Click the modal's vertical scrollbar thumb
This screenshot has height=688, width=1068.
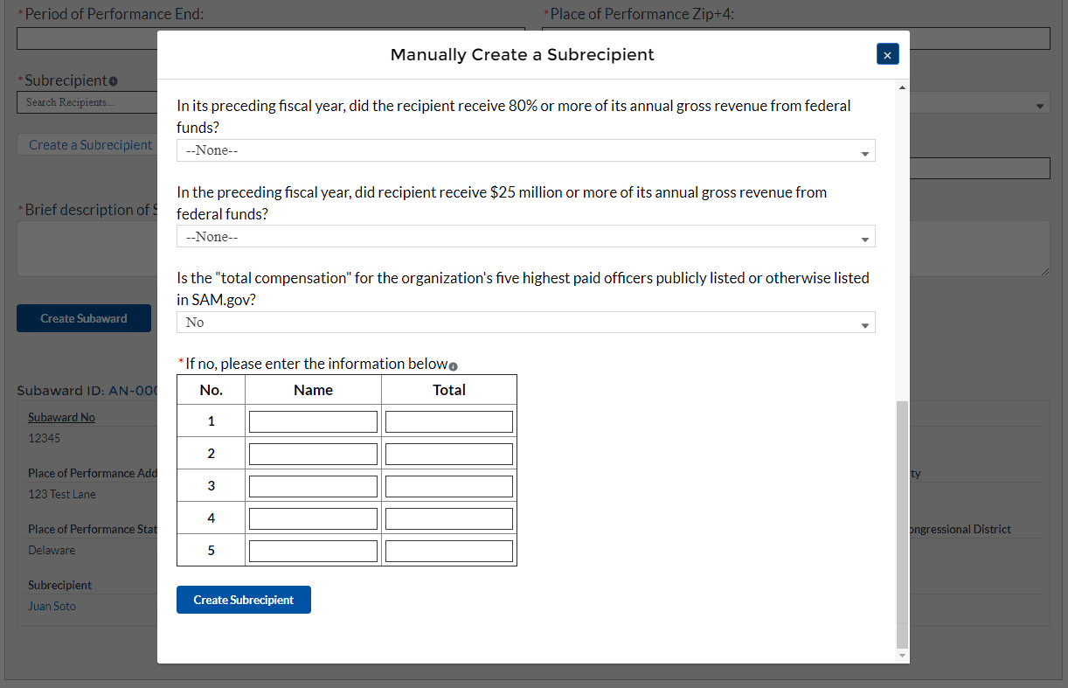tap(902, 523)
